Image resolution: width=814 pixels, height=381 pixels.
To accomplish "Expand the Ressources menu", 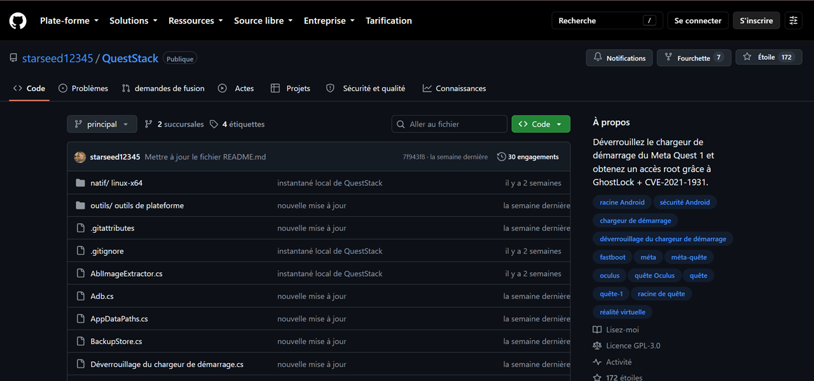I will point(195,20).
